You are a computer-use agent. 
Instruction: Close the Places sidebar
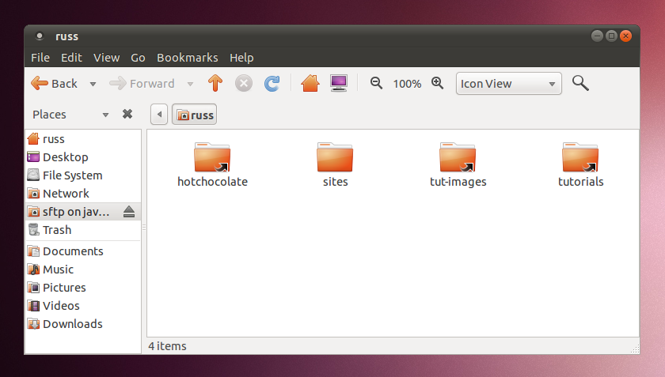click(127, 114)
